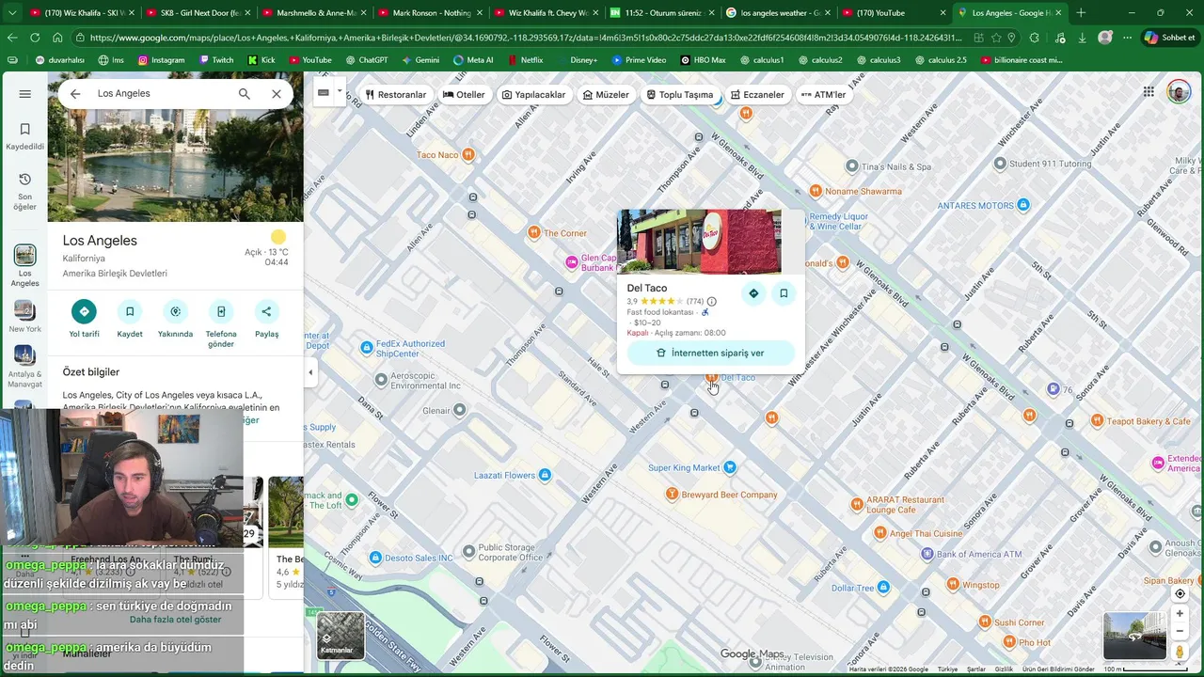Viewport: 1204px width, 677px height.
Task: Select the Brewyard Beer Company pin
Action: pos(672,495)
